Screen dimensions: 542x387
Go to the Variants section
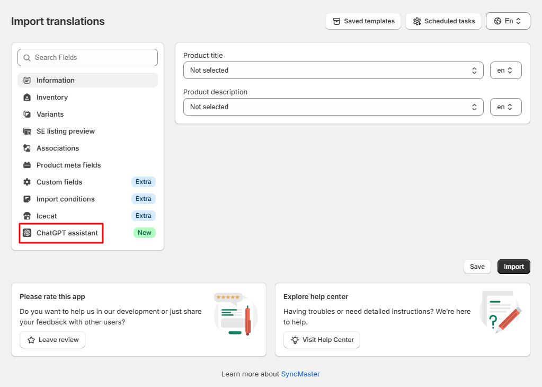click(88, 114)
